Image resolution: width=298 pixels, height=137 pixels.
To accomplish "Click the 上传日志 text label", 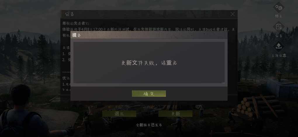I will pyautogui.click(x=279, y=56).
